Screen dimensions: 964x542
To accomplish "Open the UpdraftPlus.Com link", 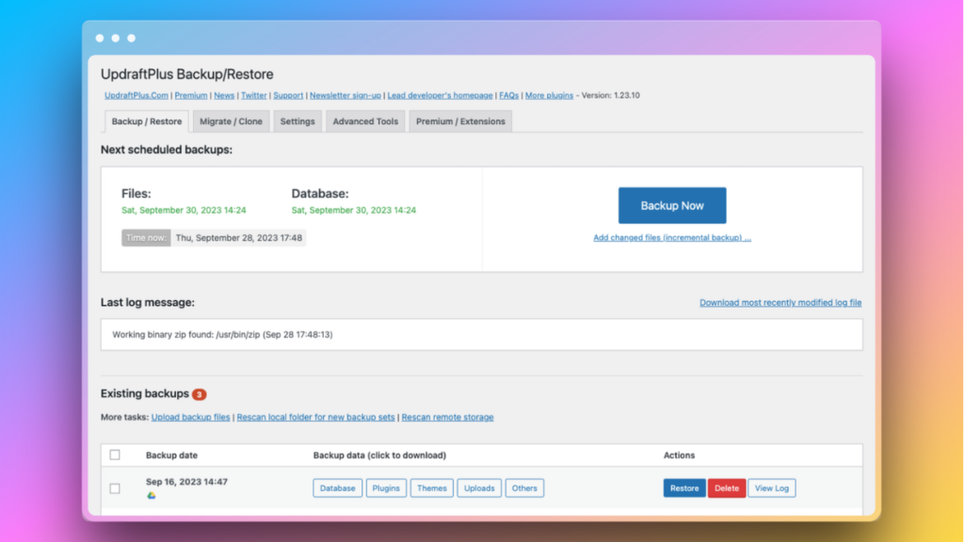I will (x=136, y=95).
